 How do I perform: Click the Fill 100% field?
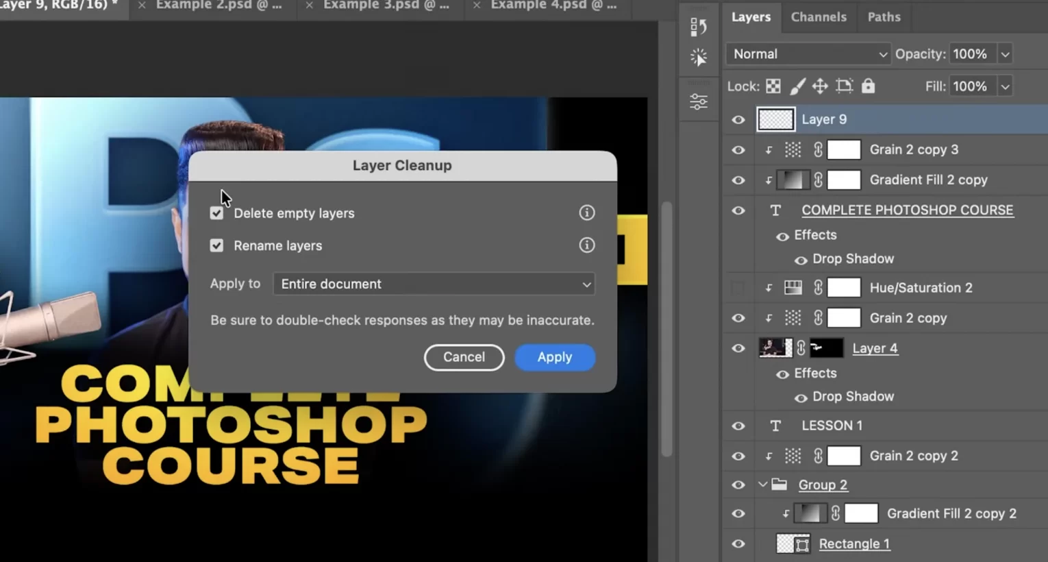click(x=973, y=86)
